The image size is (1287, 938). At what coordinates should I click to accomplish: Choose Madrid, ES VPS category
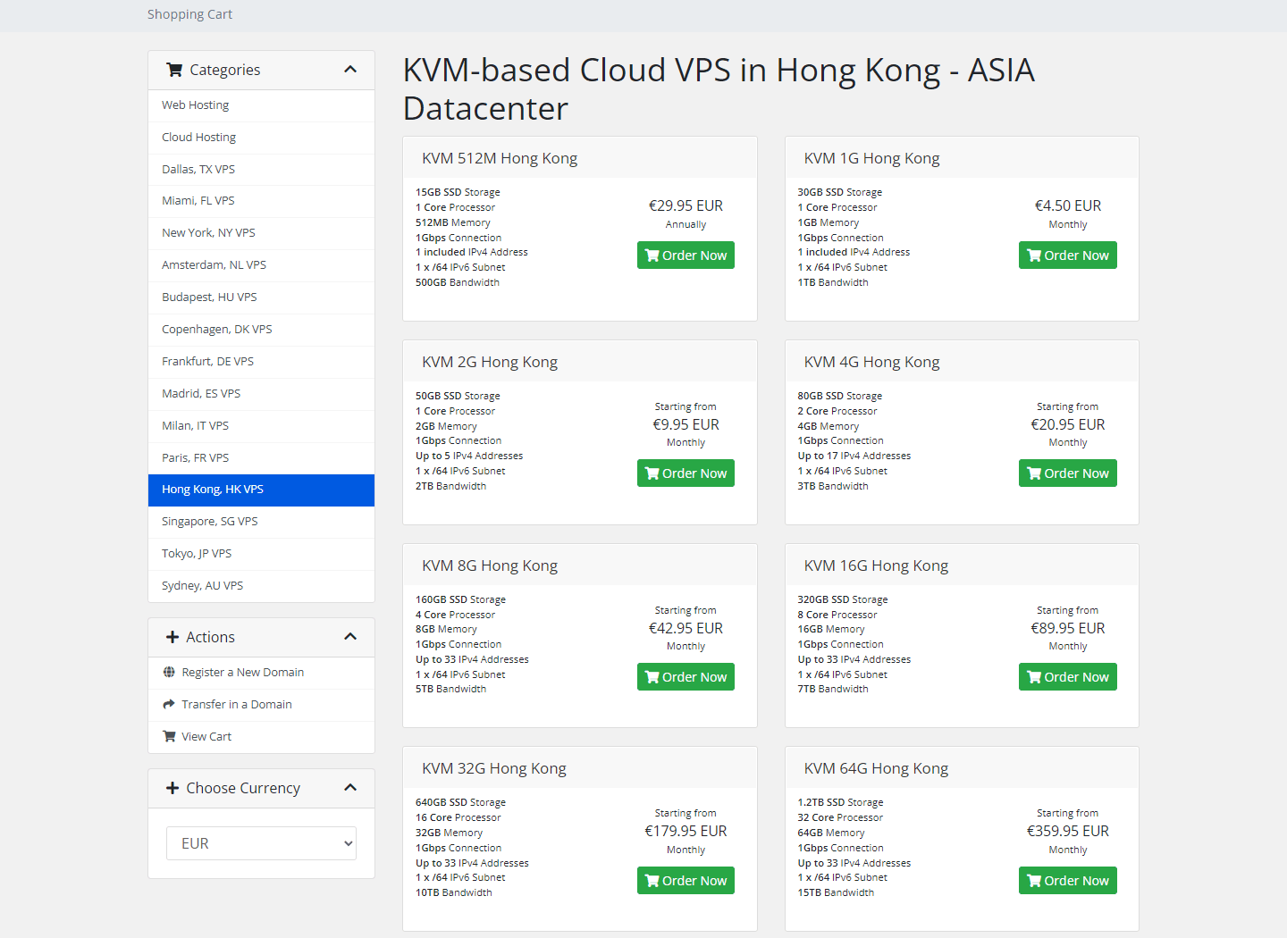[x=261, y=394]
